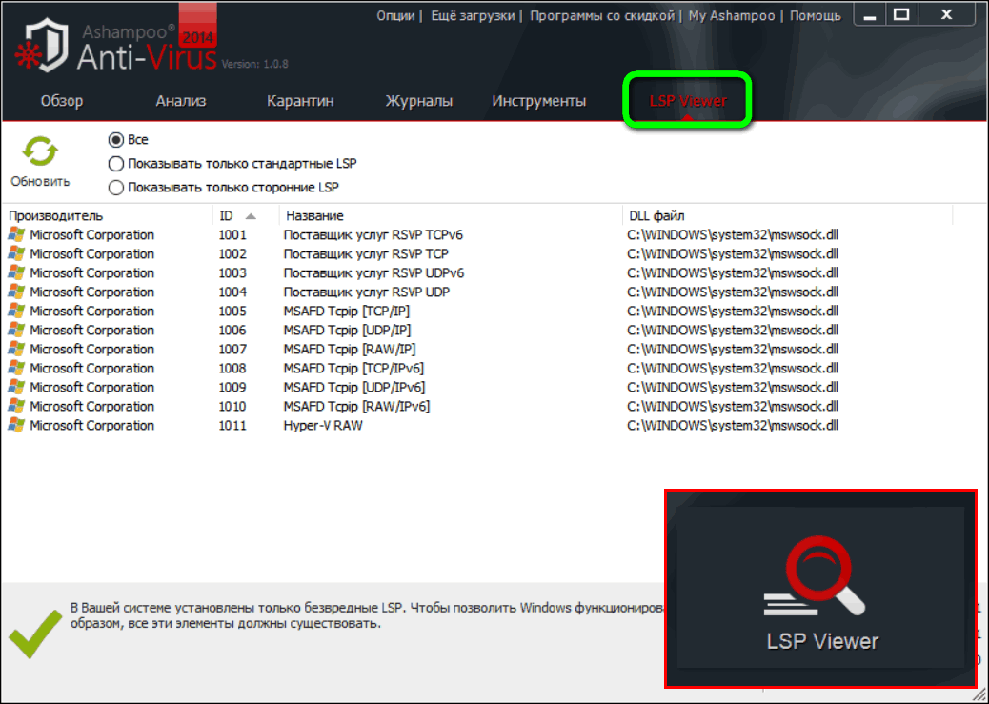Screen dimensions: 989x704
Task: Click the Microsoft flag icon in row 1007
Action: coord(16,349)
